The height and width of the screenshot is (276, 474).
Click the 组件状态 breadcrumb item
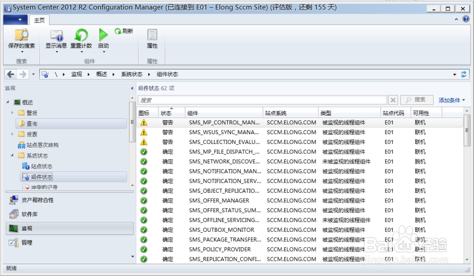click(167, 74)
